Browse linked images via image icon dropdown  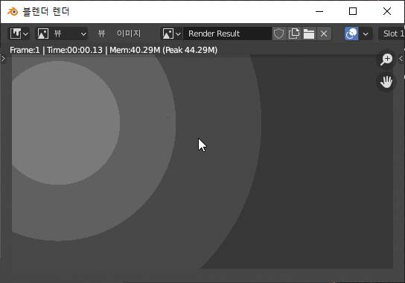171,34
